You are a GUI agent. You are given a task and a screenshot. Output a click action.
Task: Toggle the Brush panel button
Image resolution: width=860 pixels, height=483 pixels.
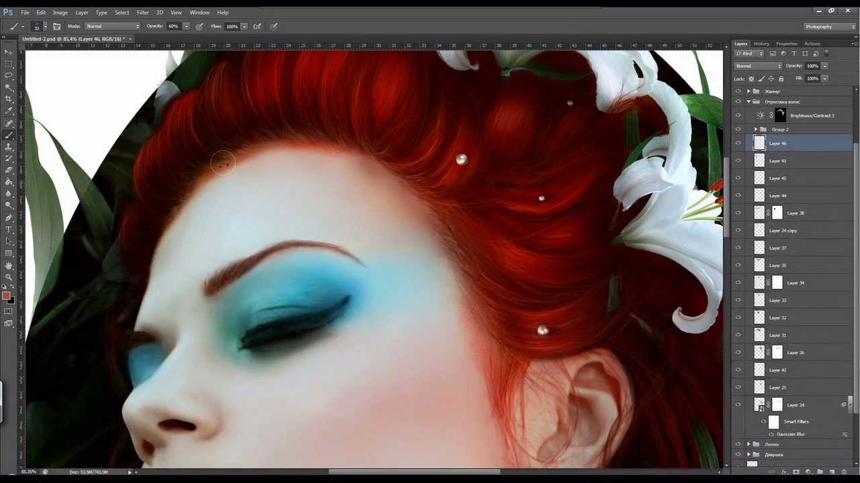point(56,26)
